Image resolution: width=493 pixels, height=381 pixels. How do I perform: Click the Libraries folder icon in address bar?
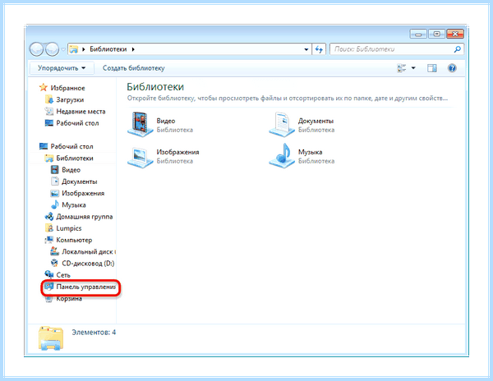point(74,49)
